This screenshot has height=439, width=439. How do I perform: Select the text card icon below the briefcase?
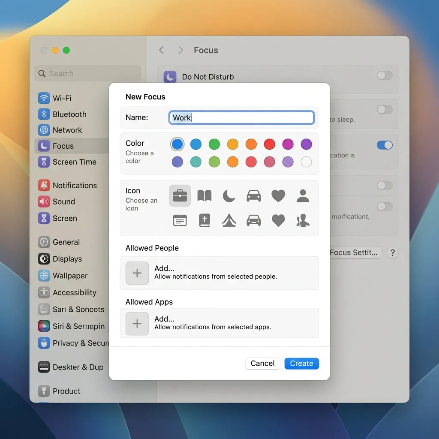[x=180, y=220]
